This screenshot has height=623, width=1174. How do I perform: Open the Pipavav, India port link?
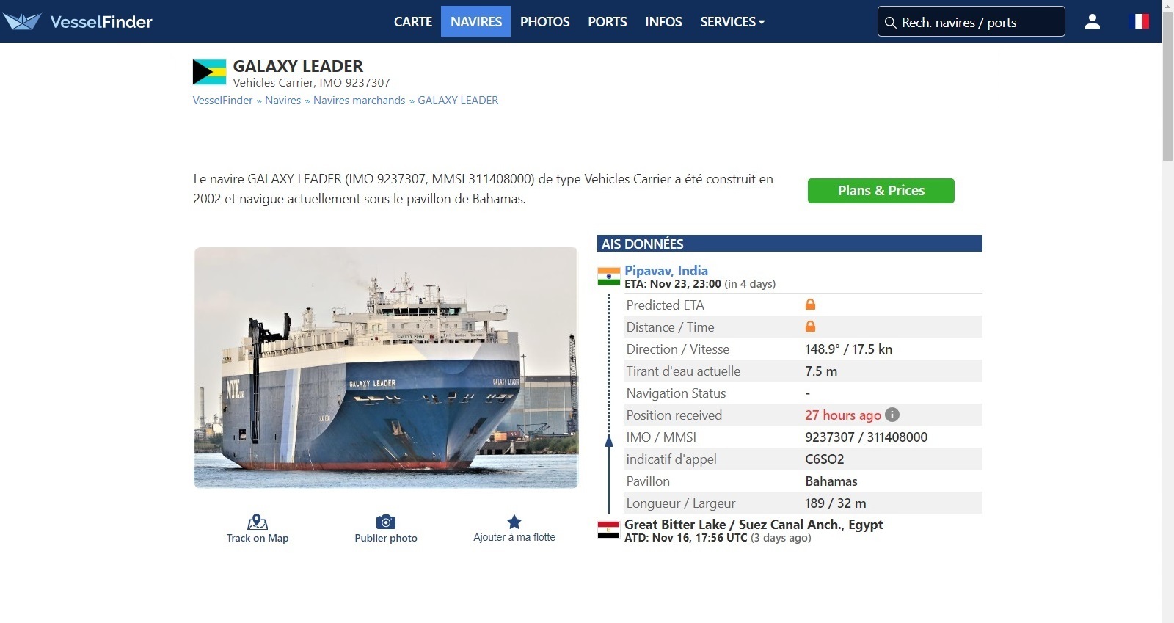tap(666, 270)
